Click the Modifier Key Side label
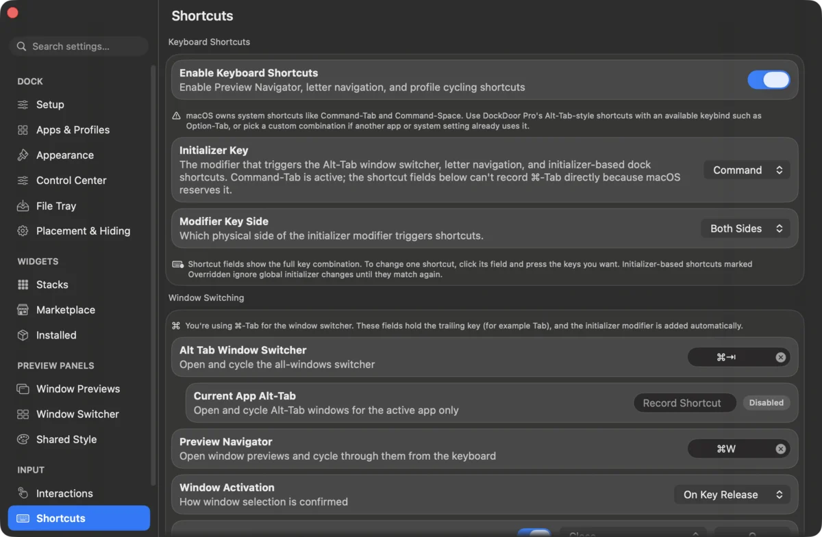The width and height of the screenshot is (822, 537). [x=224, y=222]
